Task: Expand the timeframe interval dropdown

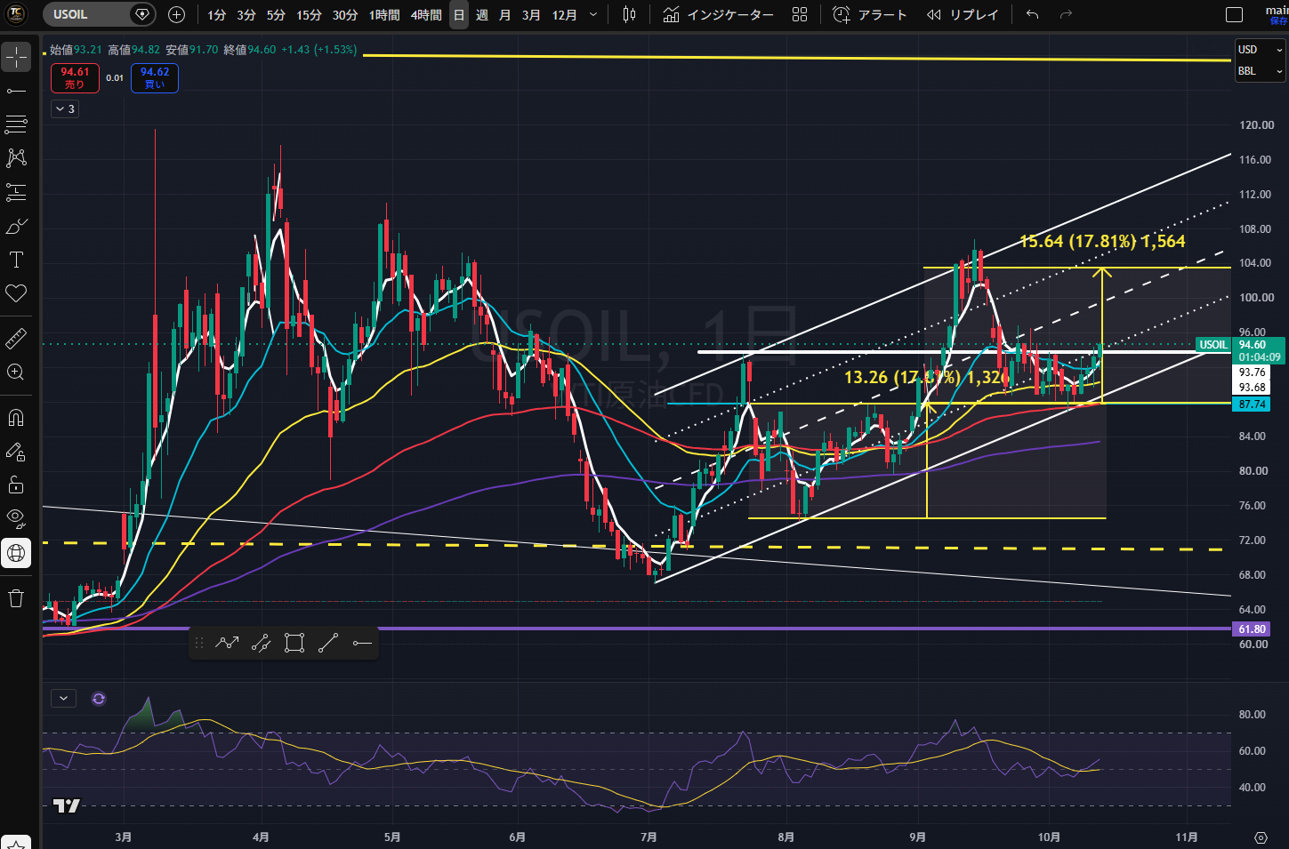Action: [x=593, y=15]
